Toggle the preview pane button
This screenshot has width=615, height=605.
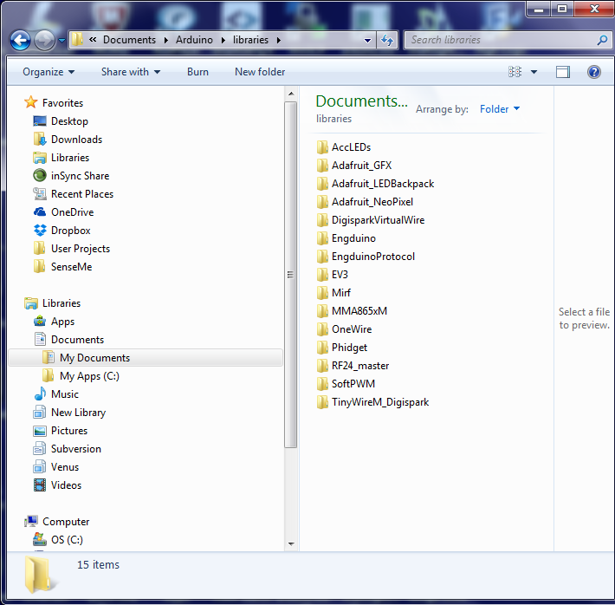pos(563,72)
